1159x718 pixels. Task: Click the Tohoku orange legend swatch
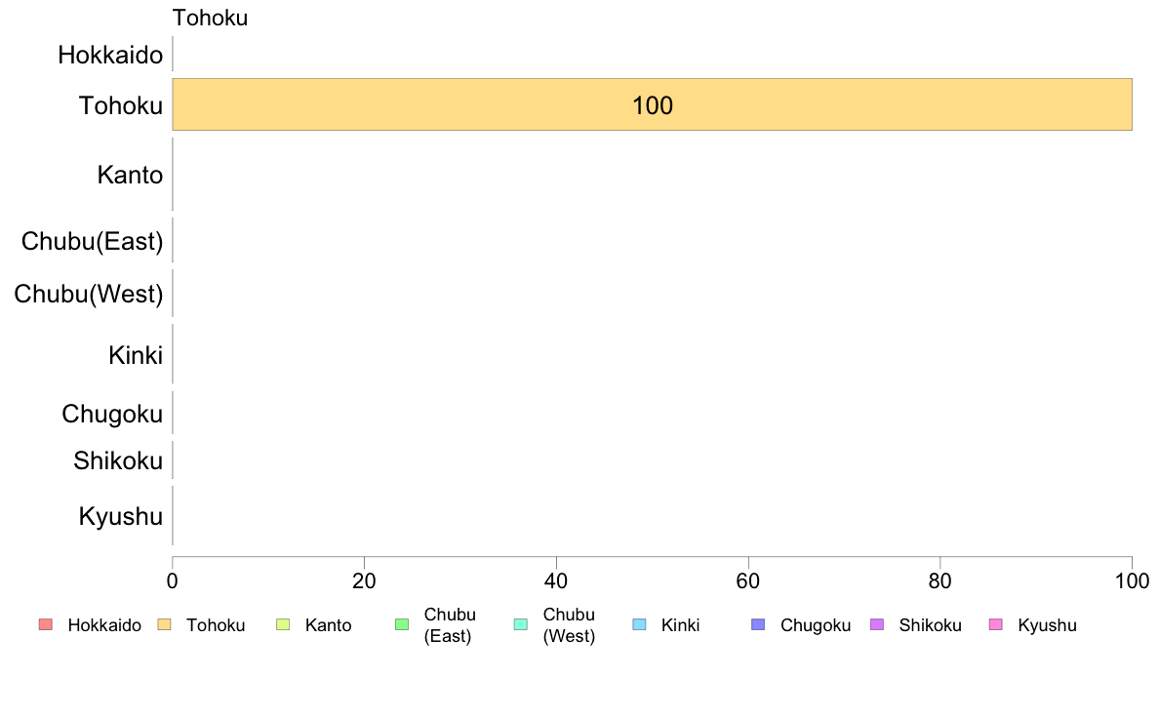pos(164,624)
